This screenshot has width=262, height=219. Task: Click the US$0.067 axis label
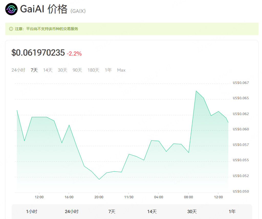click(x=241, y=83)
